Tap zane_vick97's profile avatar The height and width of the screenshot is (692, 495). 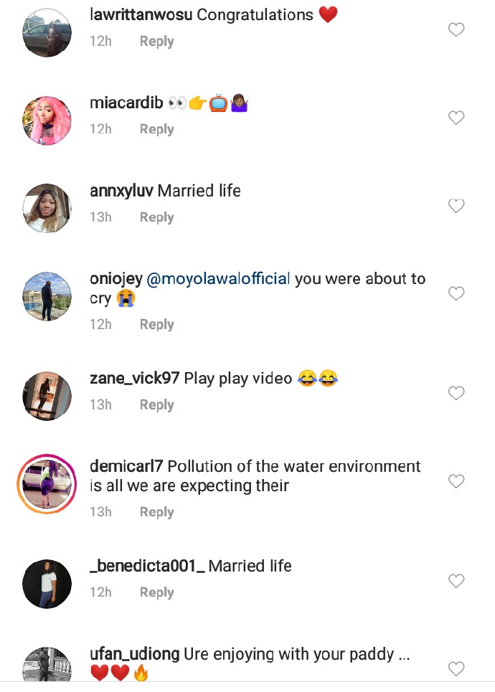[x=47, y=396]
